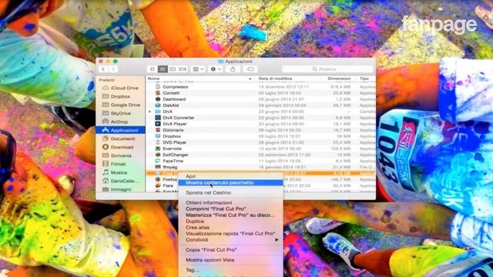This screenshot has width=493, height=277.
Task: Click the Edit Tags toolbar button
Action: point(250,69)
